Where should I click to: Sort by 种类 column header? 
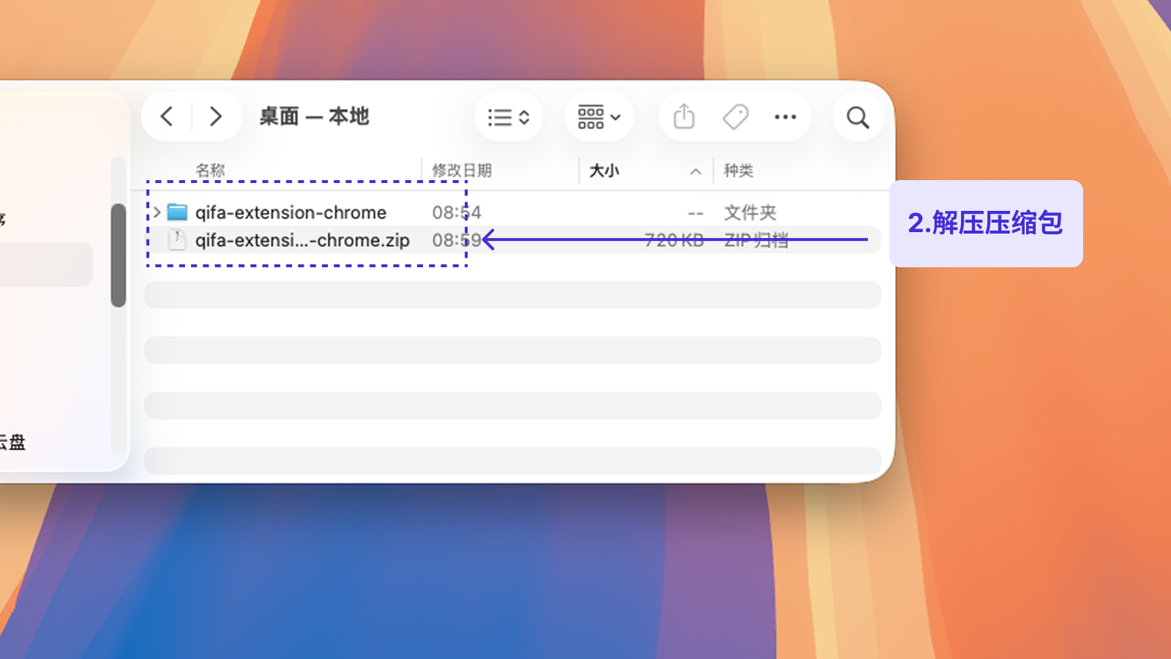click(738, 171)
